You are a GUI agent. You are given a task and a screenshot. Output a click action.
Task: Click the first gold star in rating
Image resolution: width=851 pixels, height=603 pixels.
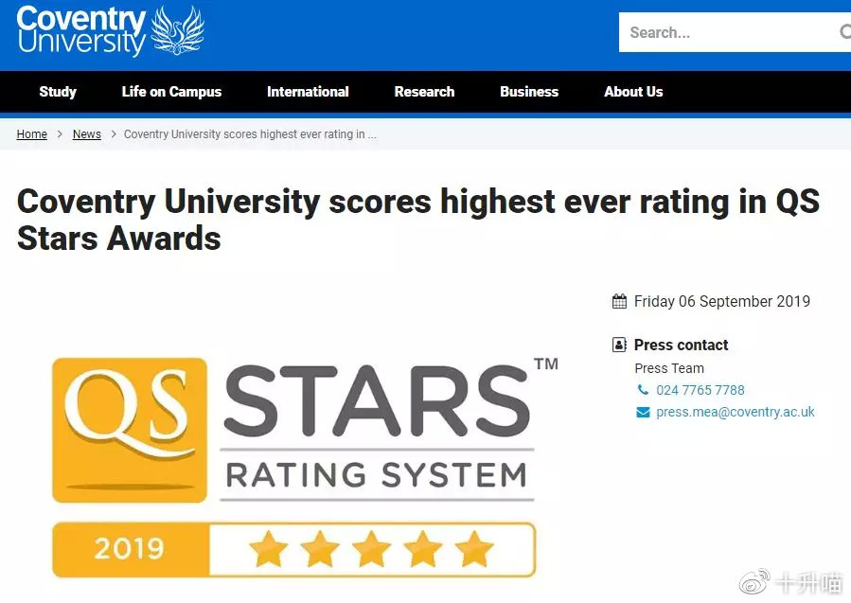[269, 549]
